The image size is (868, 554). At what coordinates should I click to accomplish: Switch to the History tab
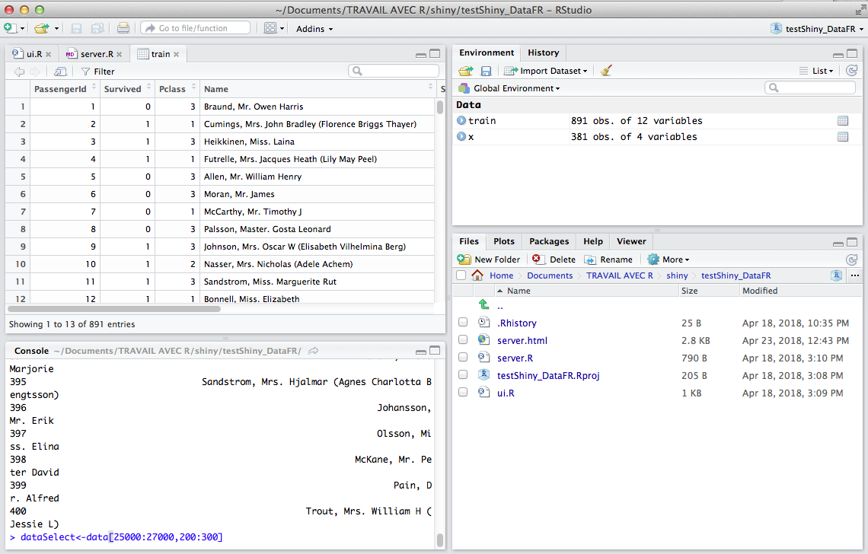point(543,53)
